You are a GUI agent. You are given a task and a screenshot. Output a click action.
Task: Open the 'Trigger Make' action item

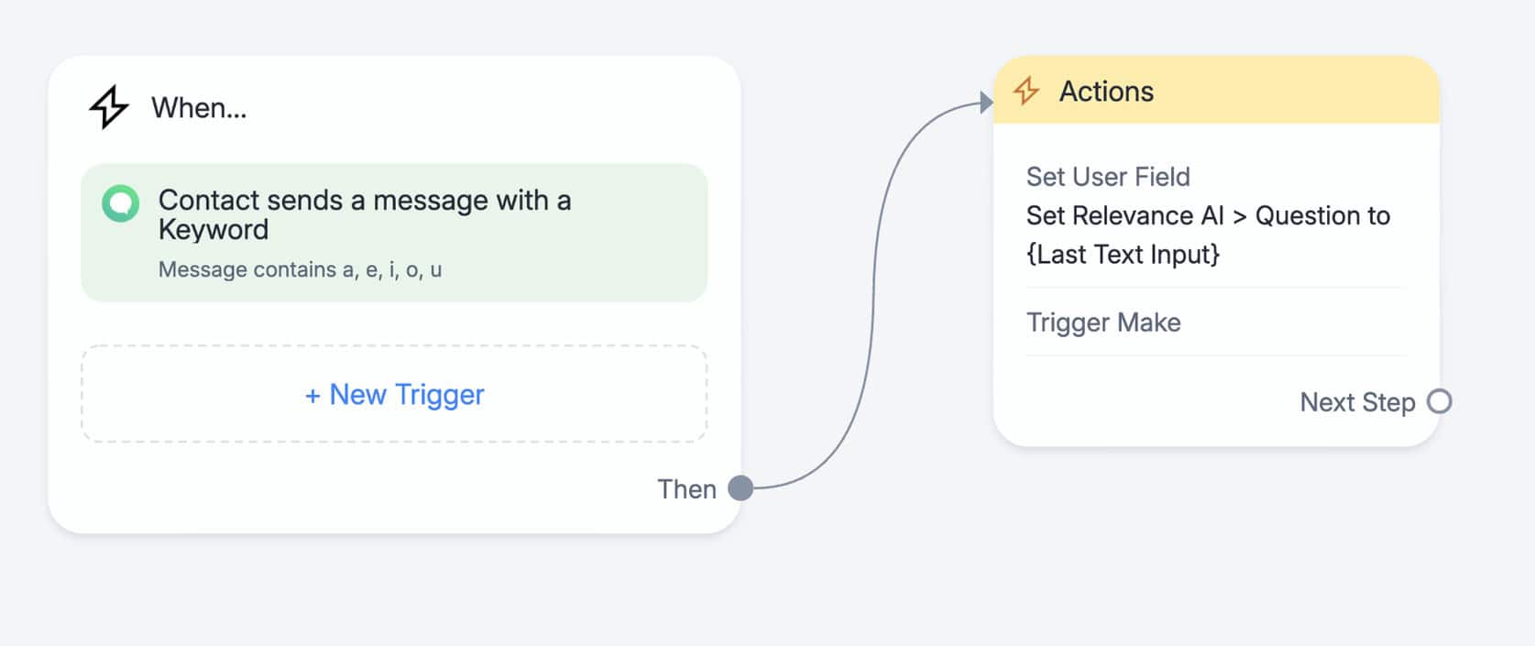coord(1103,323)
